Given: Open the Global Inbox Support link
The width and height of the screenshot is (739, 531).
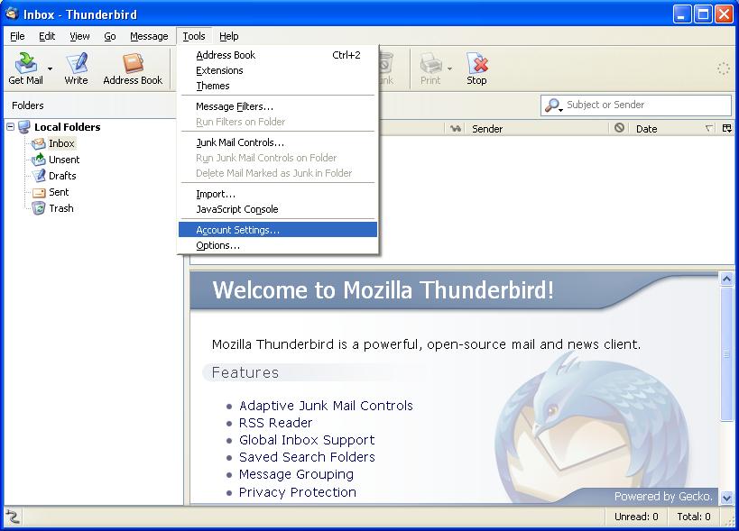Looking at the screenshot, I should click(307, 440).
